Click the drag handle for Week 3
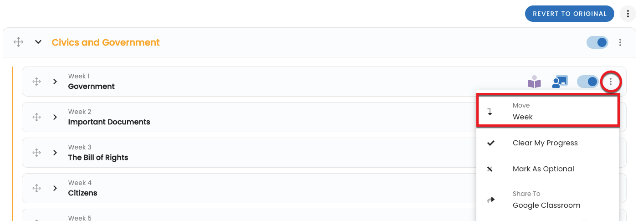The image size is (643, 221). (x=37, y=153)
